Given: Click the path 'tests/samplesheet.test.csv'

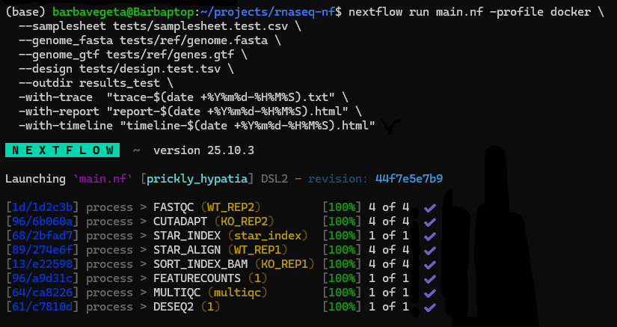Looking at the screenshot, I should (200, 26).
